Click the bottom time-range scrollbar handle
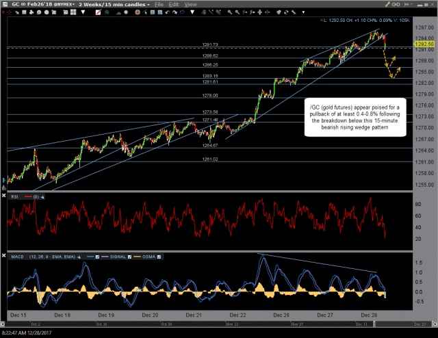 pyautogui.click(x=374, y=324)
